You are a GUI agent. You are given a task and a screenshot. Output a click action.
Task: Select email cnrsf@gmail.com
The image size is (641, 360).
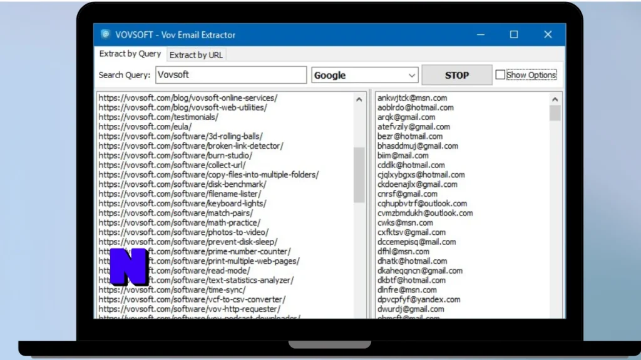pos(407,194)
